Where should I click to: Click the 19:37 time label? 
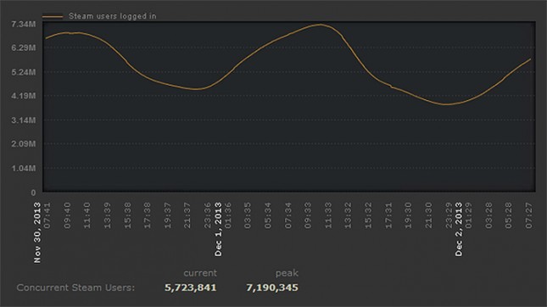pyautogui.click(x=167, y=215)
